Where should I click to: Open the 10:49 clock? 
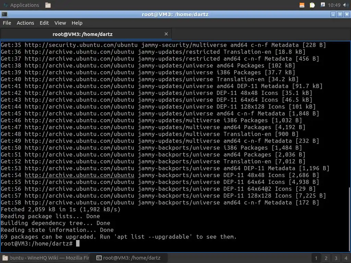(334, 5)
